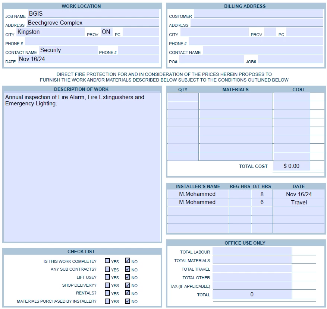Click the billing PC field
This screenshot has width=327, height=309.
tap(305, 32)
